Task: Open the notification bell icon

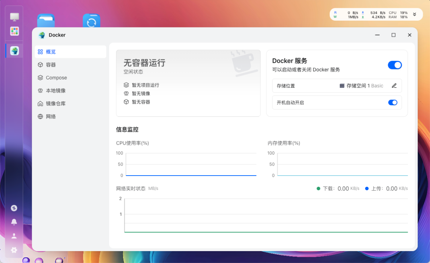Action: (14, 222)
